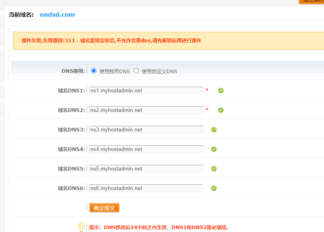
Task: Focus the 域名DNS1 input field
Action: coord(146,90)
